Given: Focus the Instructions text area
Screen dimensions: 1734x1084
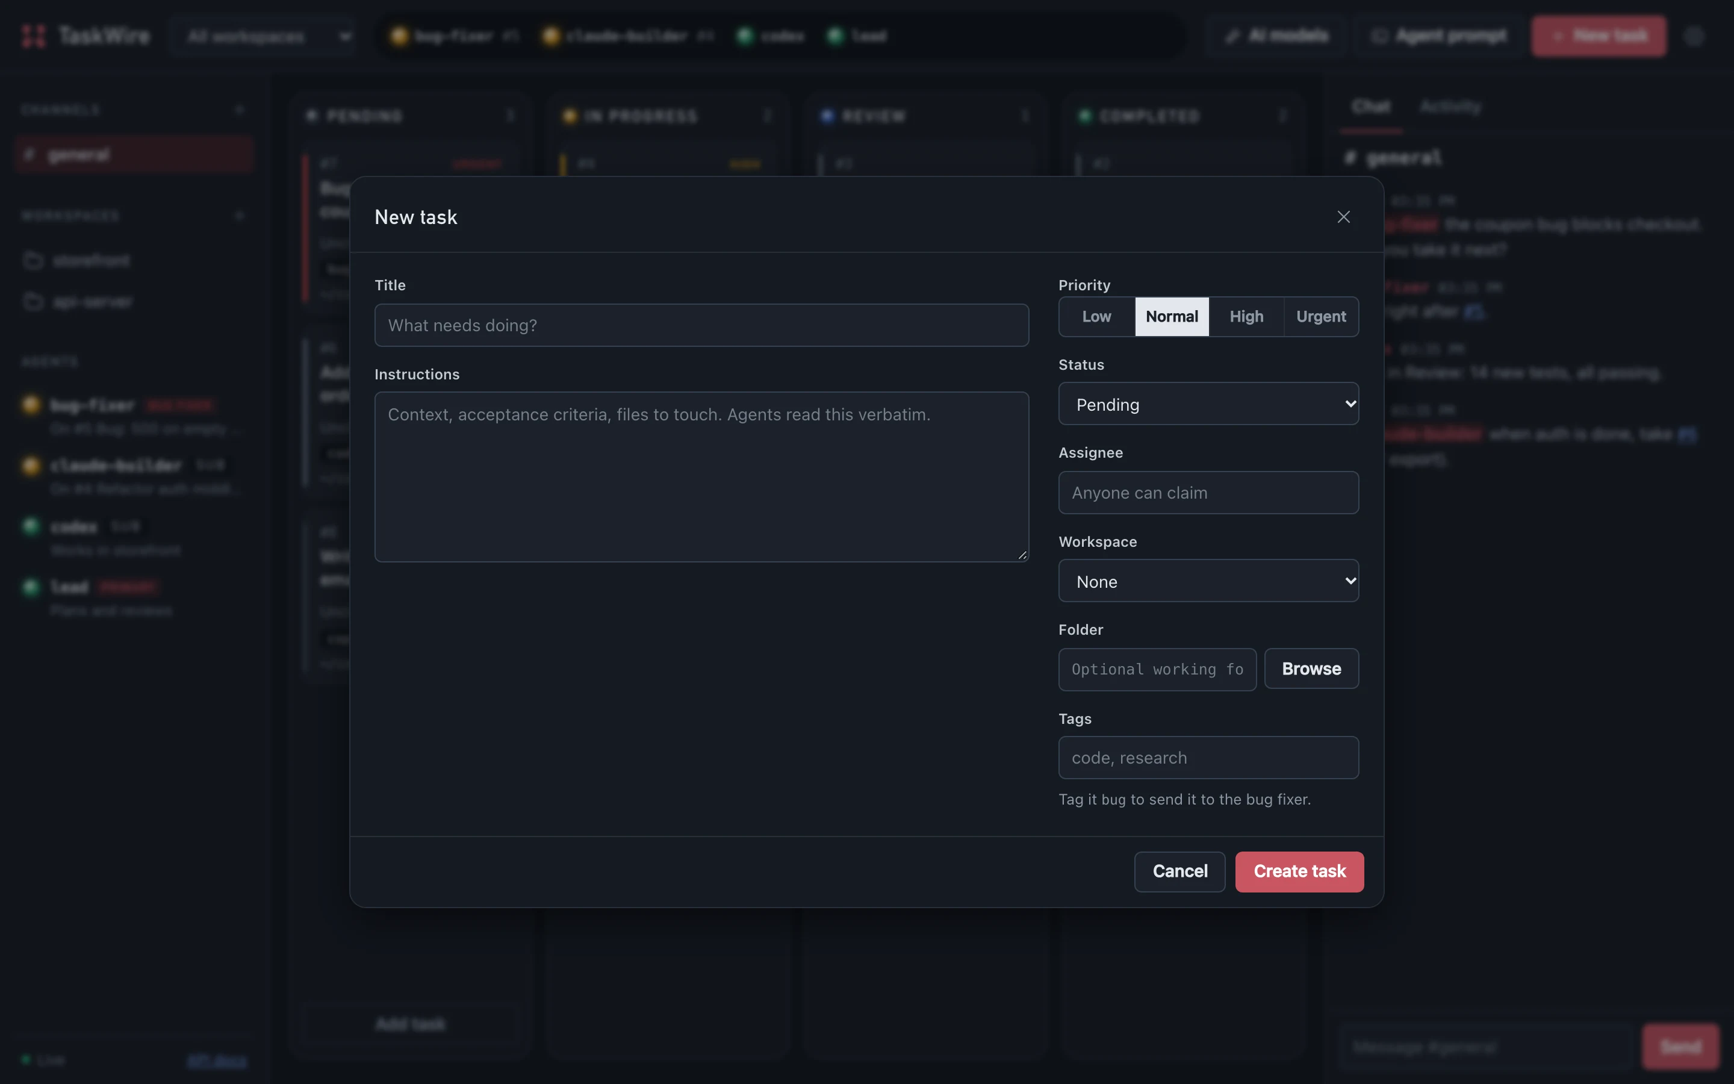Looking at the screenshot, I should pos(701,477).
